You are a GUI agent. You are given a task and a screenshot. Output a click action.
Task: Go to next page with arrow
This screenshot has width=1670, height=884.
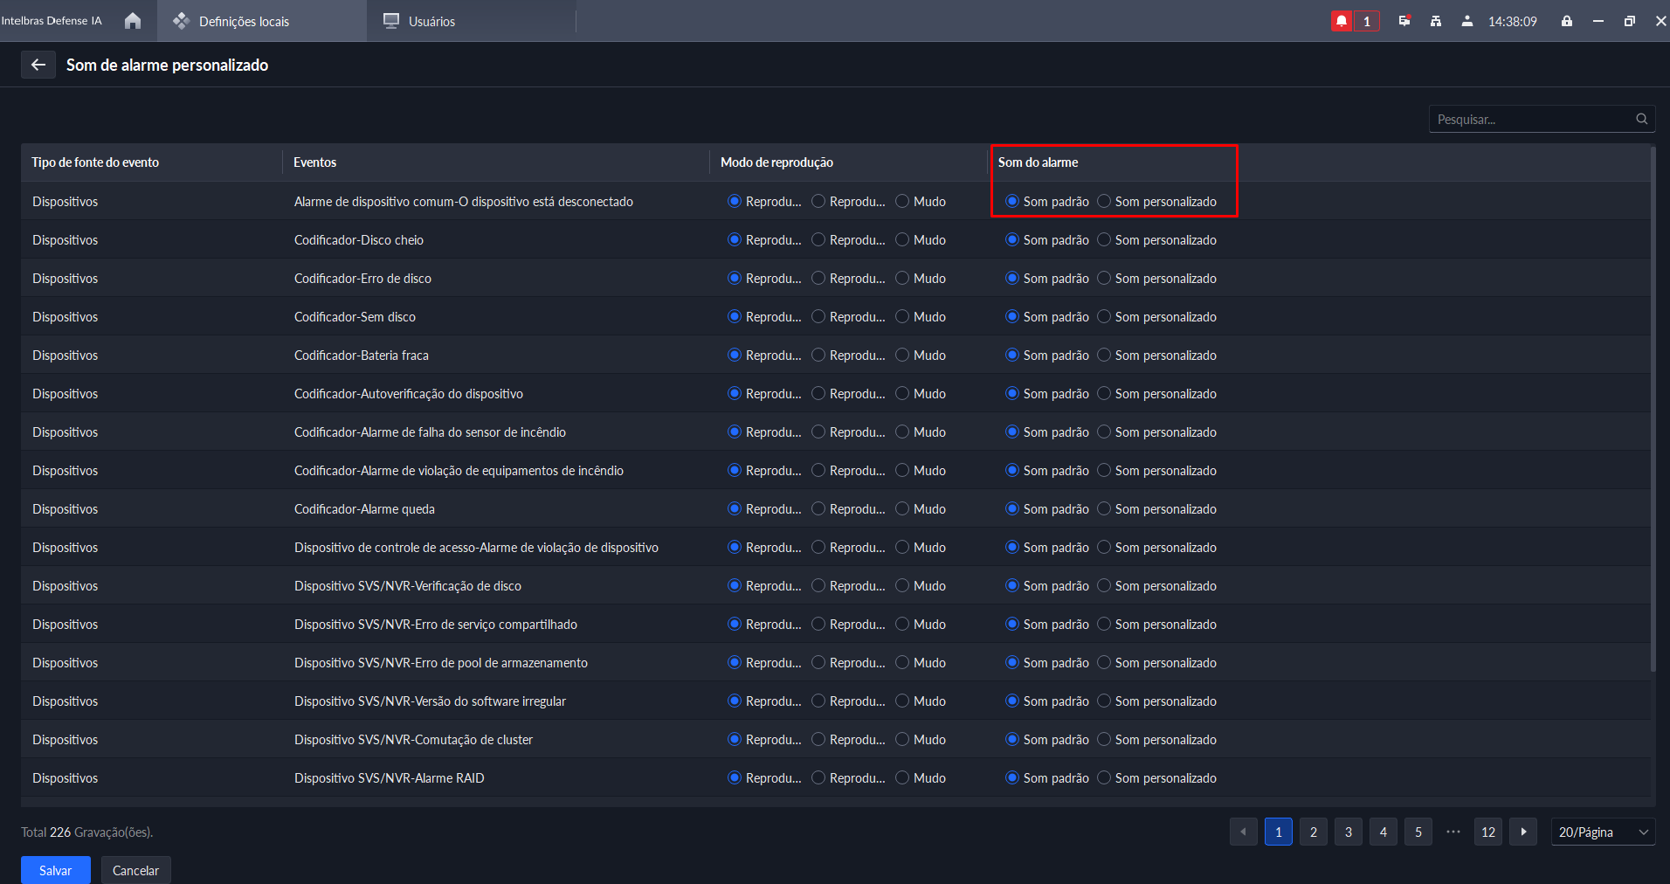click(1523, 832)
